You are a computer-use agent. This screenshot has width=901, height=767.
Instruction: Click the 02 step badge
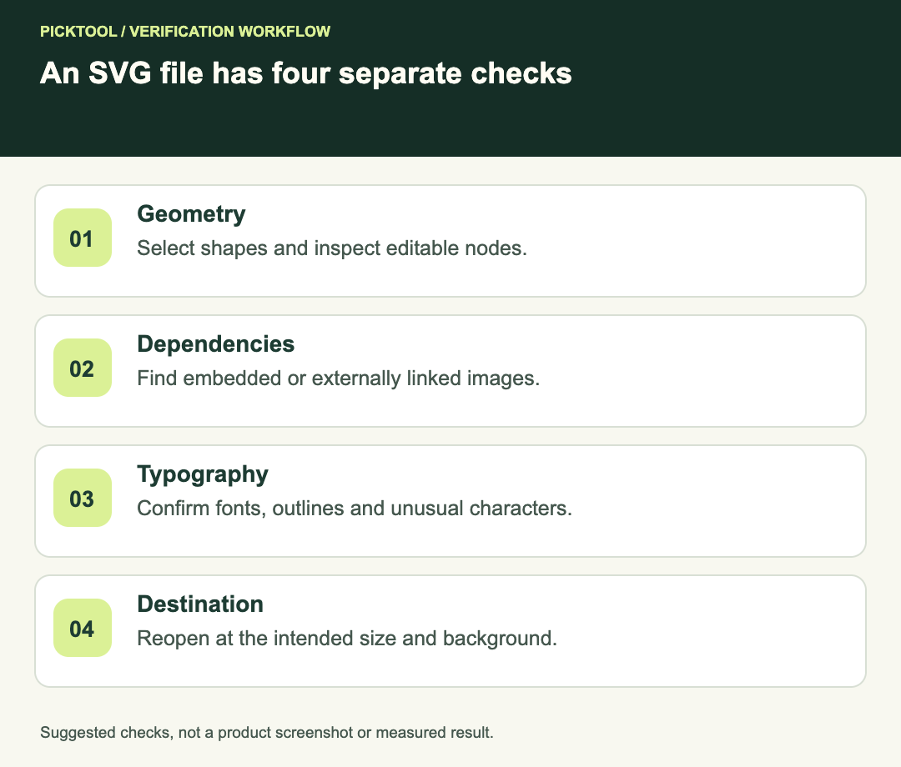[82, 368]
